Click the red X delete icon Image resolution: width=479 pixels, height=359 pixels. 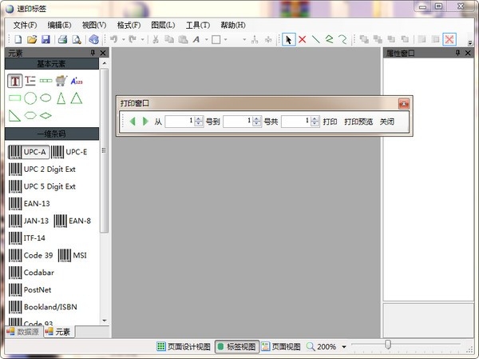[x=303, y=39]
